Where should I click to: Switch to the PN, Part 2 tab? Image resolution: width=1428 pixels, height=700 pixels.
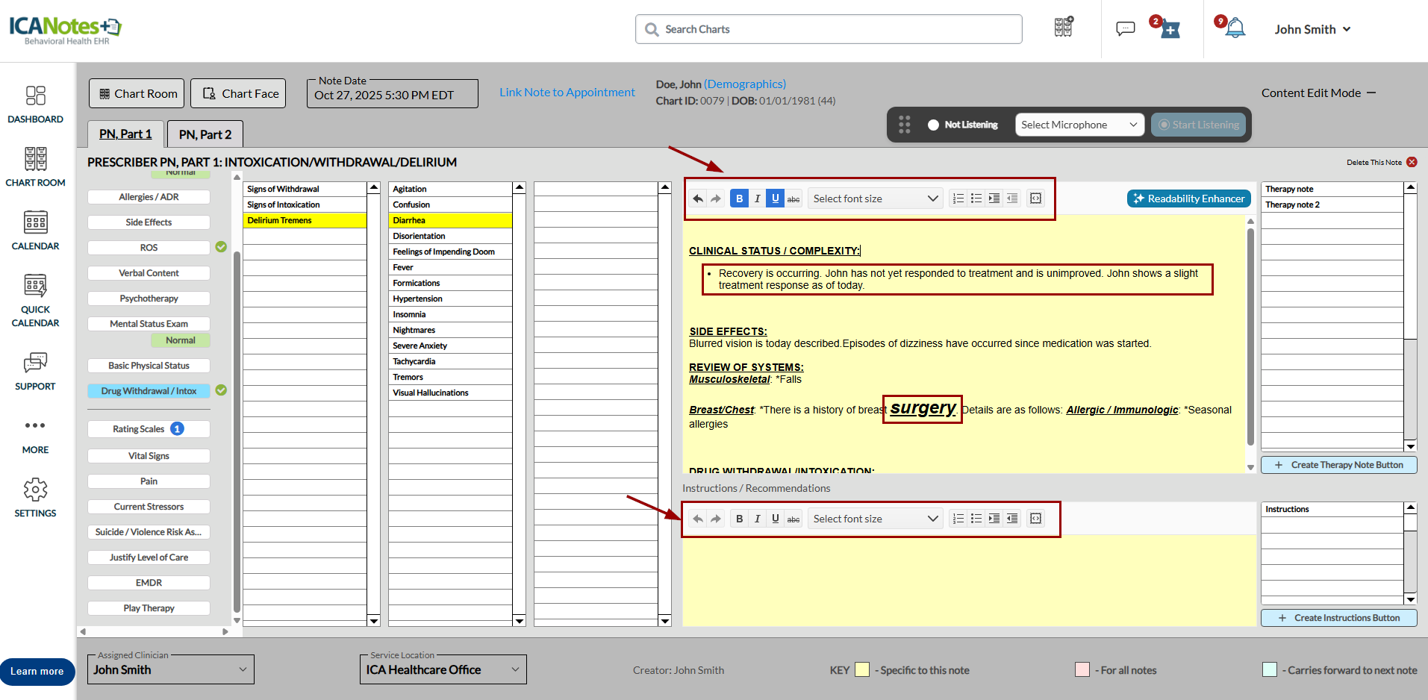point(205,134)
